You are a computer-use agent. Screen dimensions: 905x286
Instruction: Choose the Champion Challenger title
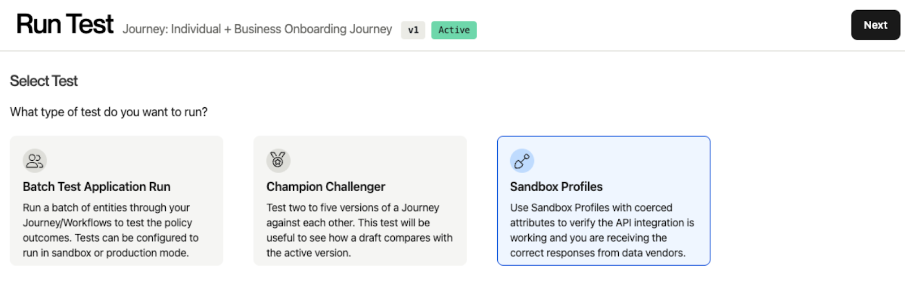326,187
